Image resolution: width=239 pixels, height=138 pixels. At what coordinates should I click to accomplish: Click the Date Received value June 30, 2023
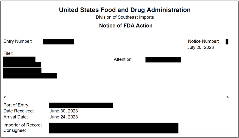(x=64, y=111)
